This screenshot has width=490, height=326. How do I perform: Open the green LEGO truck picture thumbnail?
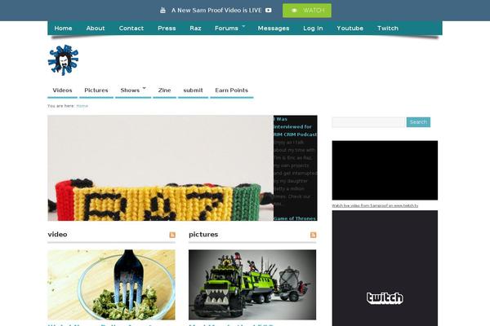click(x=252, y=284)
